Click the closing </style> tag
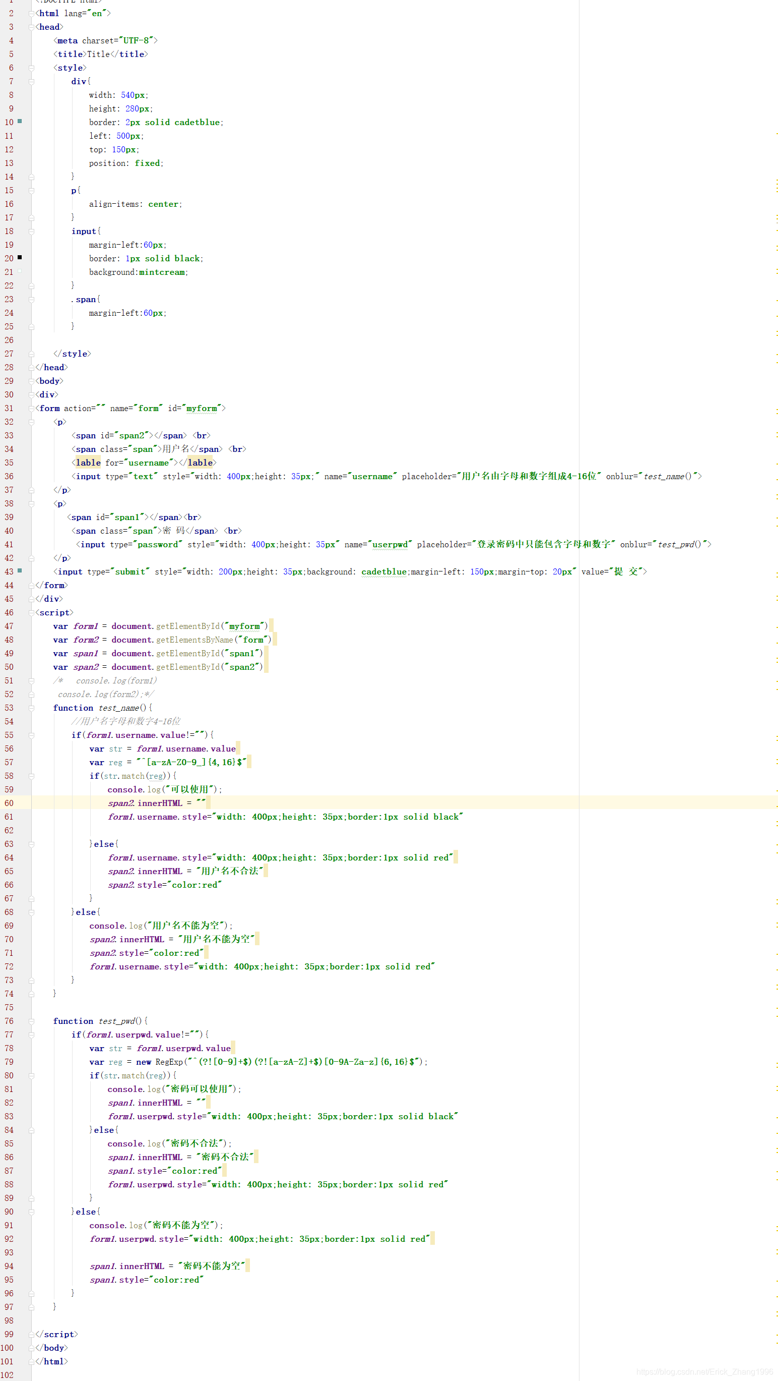778x1381 pixels. pyautogui.click(x=72, y=354)
